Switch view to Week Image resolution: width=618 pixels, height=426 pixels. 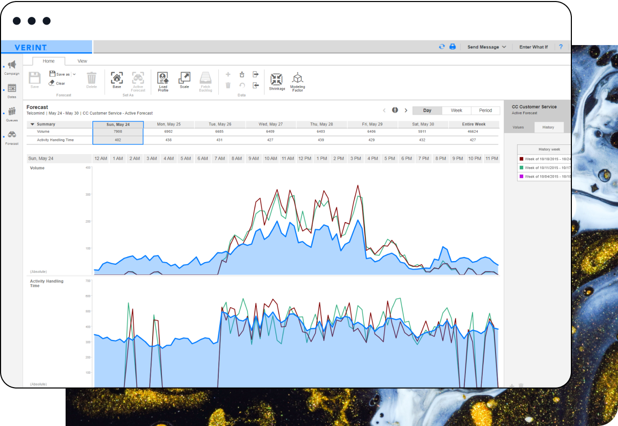pos(456,111)
